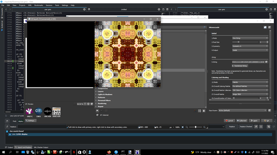Viewport: 277px width, 155px height.
Task: Toggle the regular expression icon in Kate search
Action: point(261,127)
